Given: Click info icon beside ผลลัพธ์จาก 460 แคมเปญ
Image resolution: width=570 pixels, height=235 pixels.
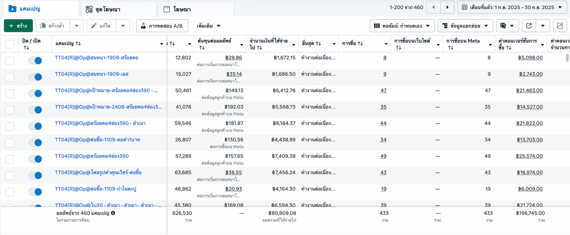Looking at the screenshot, I should (x=113, y=213).
